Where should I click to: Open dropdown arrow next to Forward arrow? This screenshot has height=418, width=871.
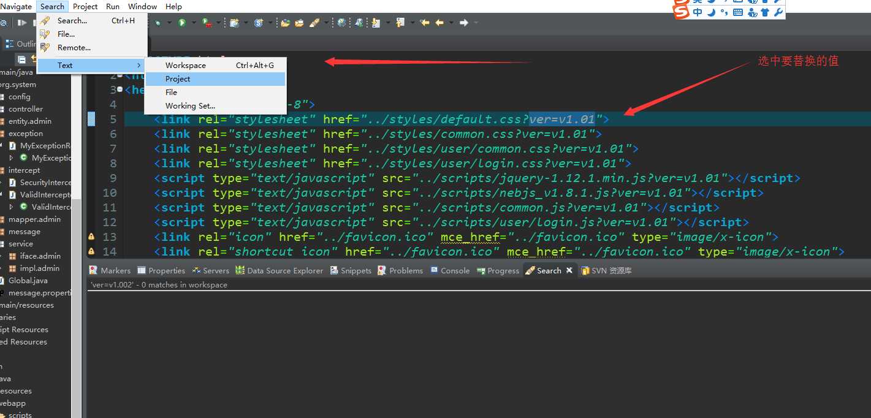pyautogui.click(x=476, y=23)
